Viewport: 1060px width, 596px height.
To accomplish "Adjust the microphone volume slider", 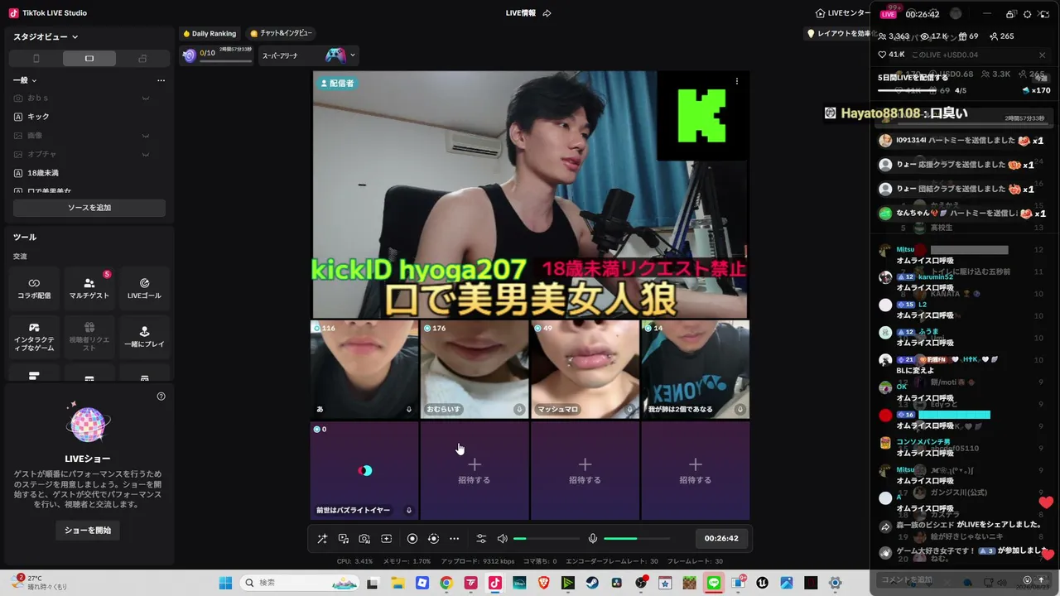I will (636, 539).
